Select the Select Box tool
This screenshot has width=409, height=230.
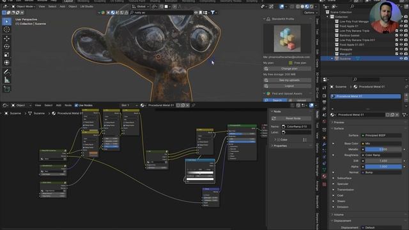pyautogui.click(x=7, y=21)
